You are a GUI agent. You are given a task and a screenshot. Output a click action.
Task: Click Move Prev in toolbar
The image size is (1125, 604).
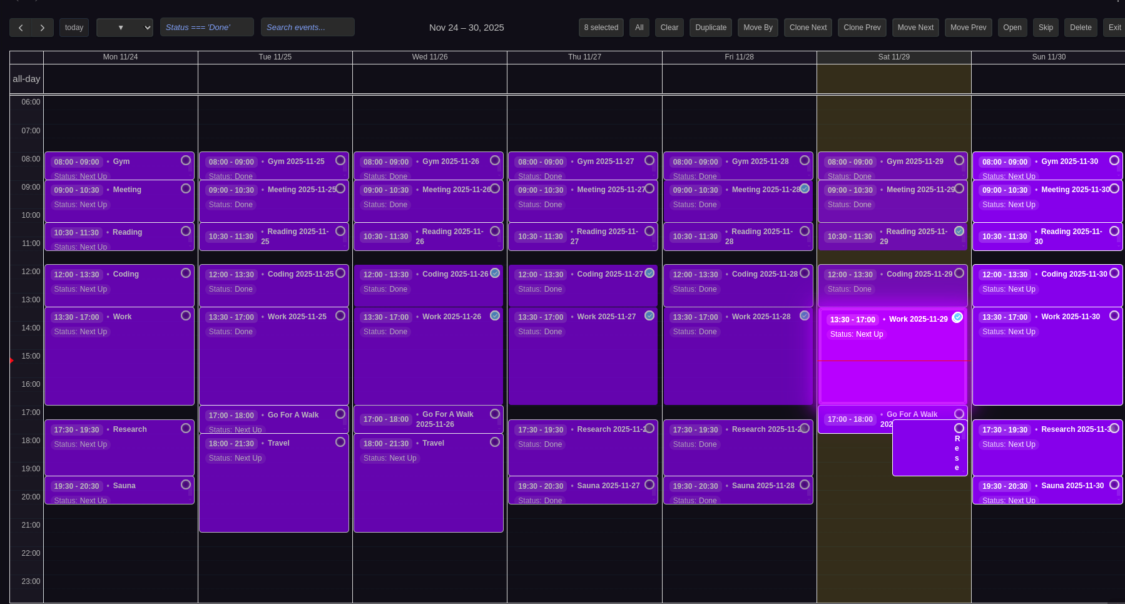[x=968, y=28]
